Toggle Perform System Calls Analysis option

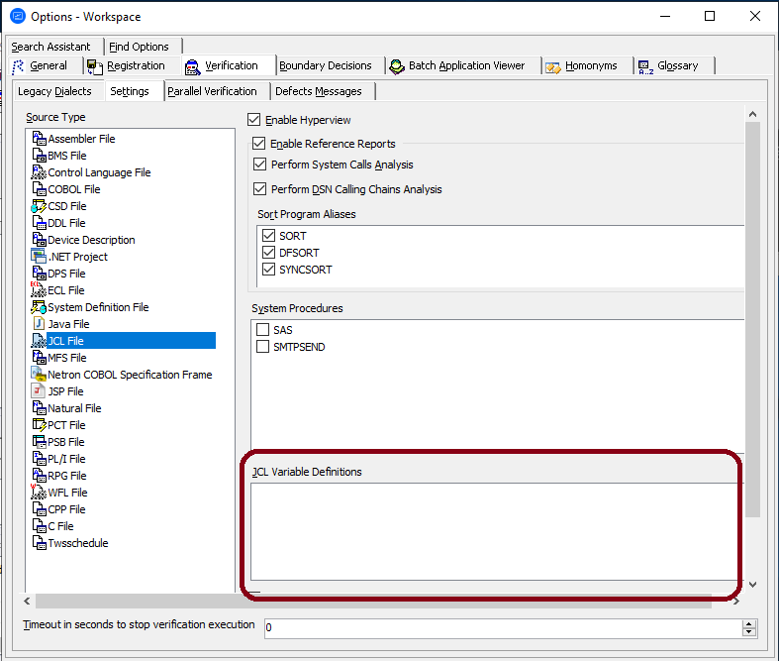[x=260, y=165]
